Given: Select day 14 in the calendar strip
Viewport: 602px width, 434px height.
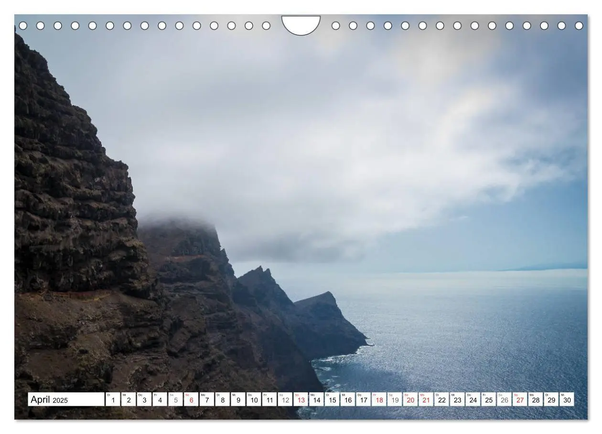Looking at the screenshot, I should pos(316,400).
